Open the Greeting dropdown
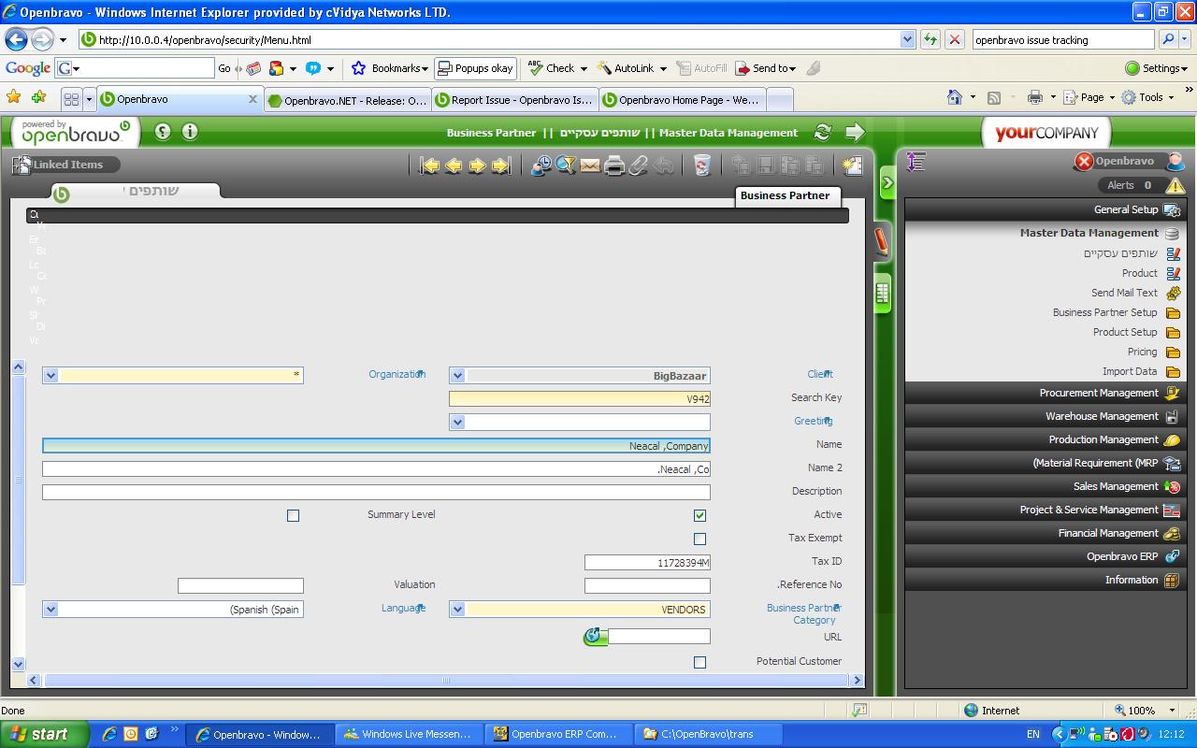1197x748 pixels. (x=457, y=423)
